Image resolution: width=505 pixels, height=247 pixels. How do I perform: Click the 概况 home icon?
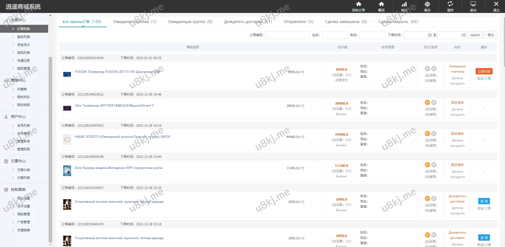(x=381, y=6)
